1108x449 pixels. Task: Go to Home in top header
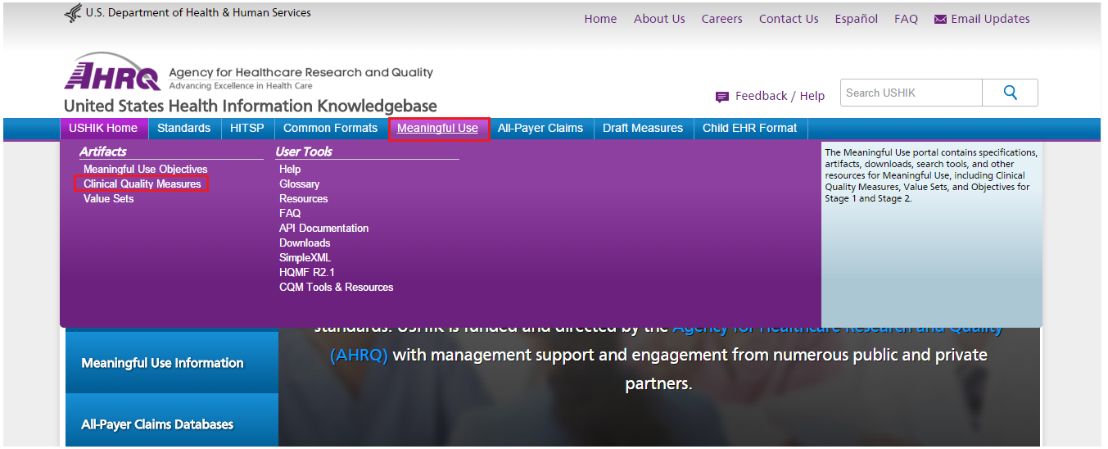pyautogui.click(x=600, y=19)
